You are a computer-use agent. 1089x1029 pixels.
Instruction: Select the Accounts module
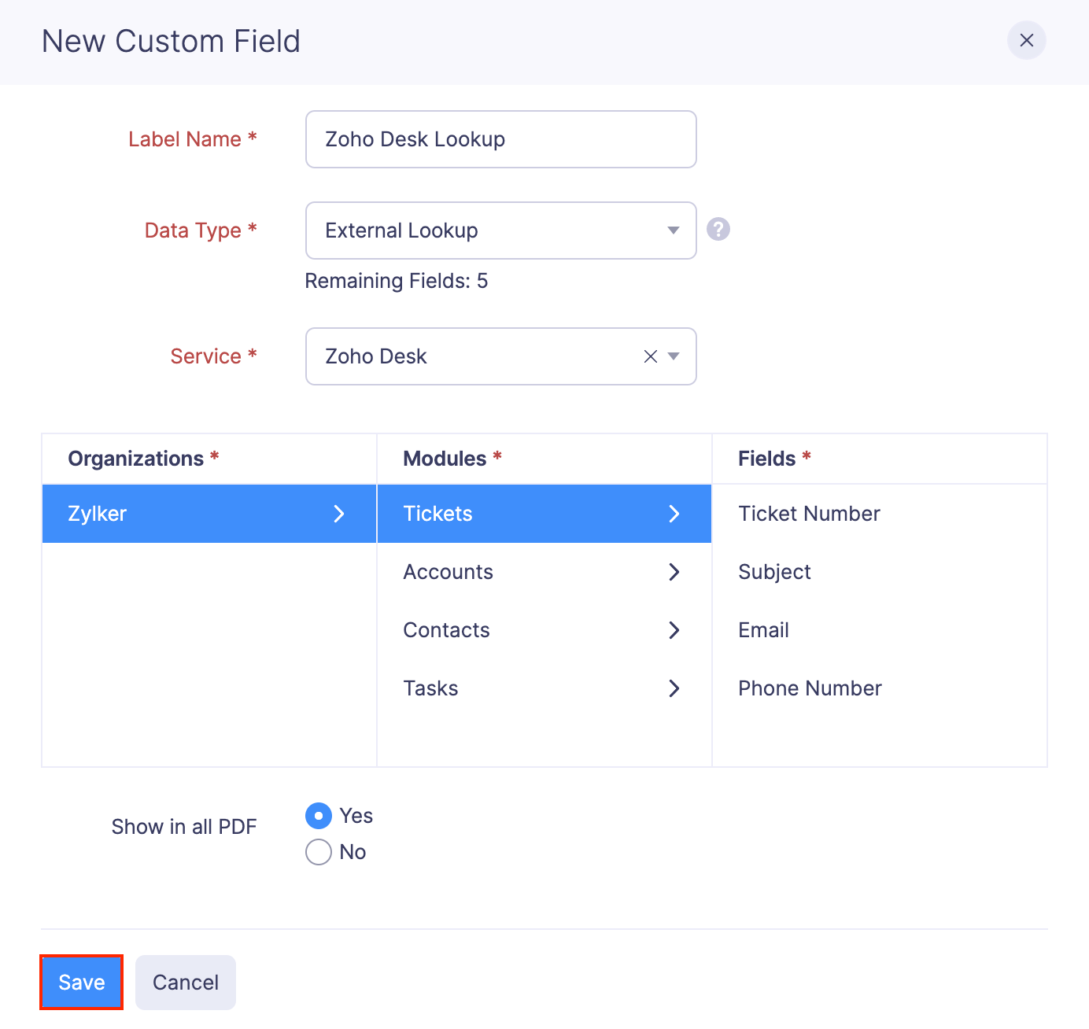click(449, 572)
